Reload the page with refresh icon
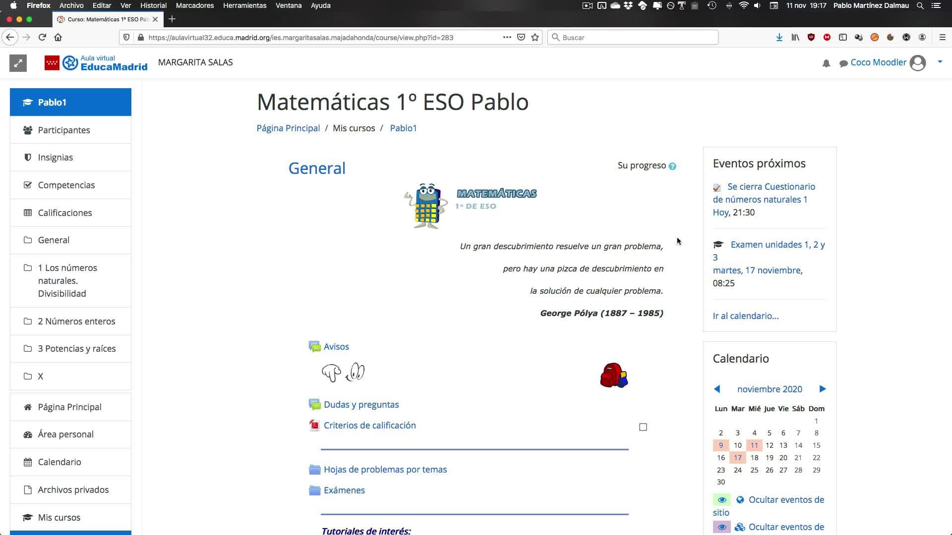This screenshot has width=952, height=535. 42,37
